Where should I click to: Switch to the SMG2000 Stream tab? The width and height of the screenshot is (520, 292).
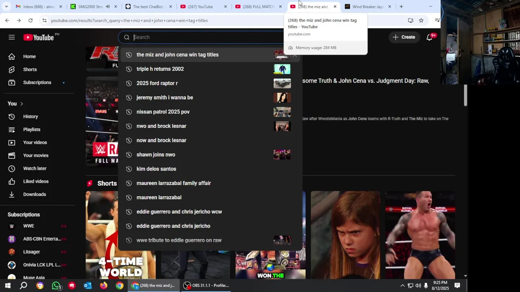coord(91,6)
